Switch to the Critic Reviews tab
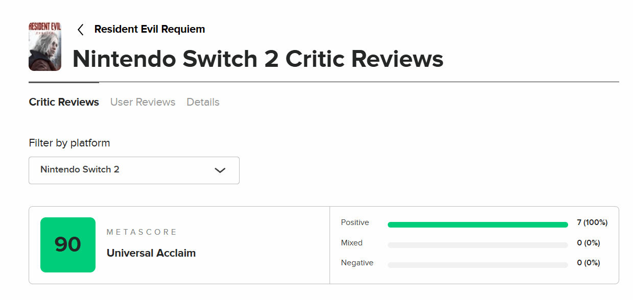Image resolution: width=633 pixels, height=300 pixels. pyautogui.click(x=64, y=102)
